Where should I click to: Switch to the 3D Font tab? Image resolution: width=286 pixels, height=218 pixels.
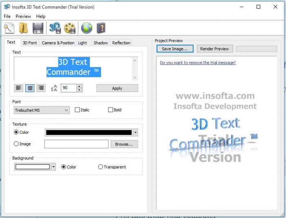30,43
